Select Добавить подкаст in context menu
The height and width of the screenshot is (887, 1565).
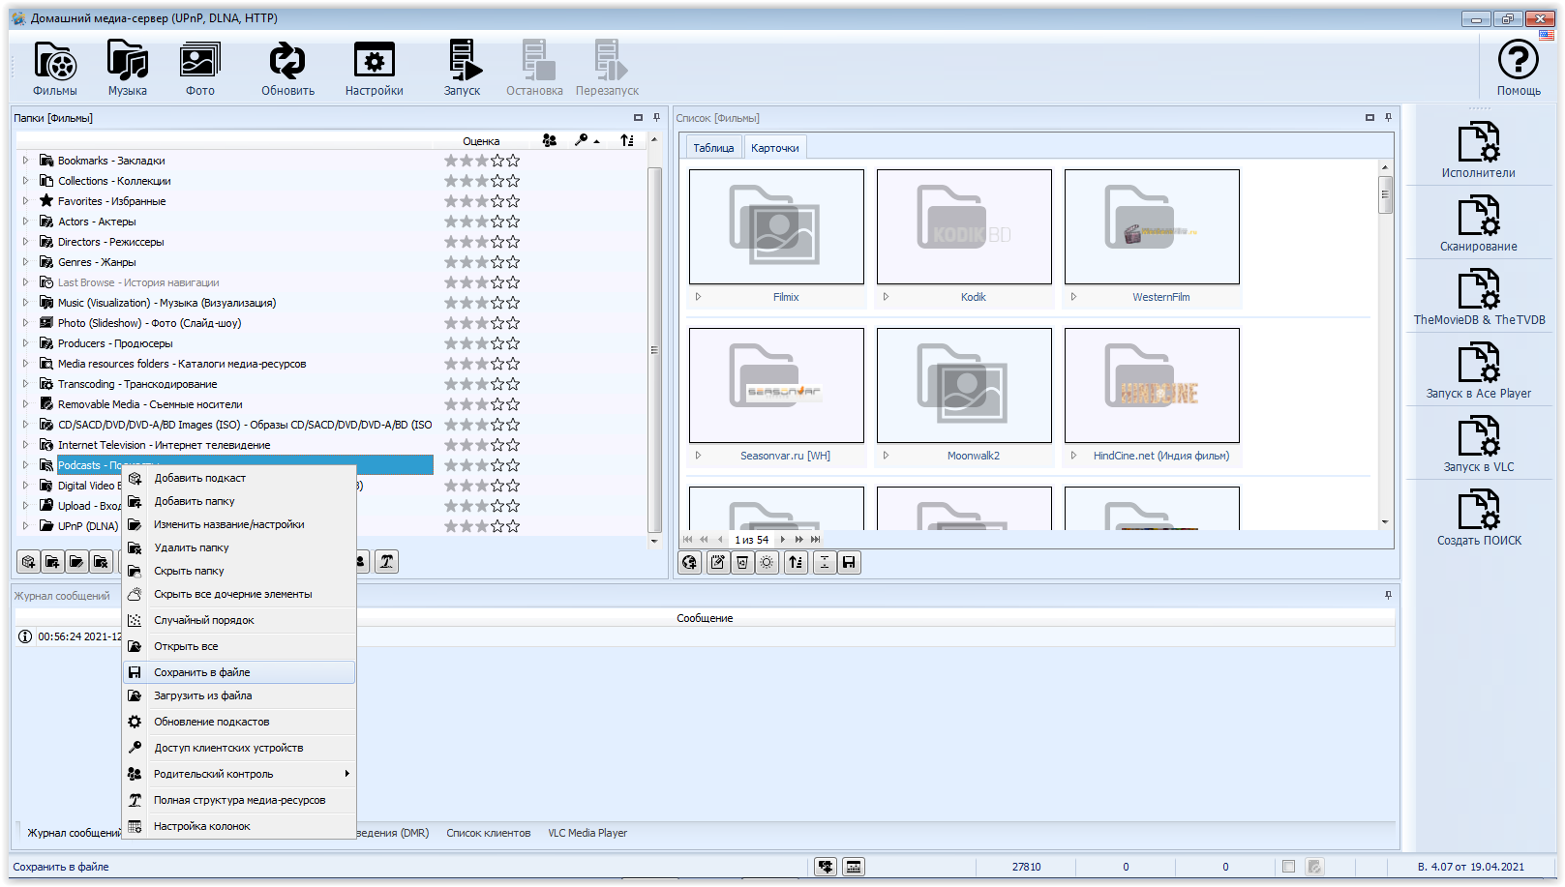coord(199,478)
